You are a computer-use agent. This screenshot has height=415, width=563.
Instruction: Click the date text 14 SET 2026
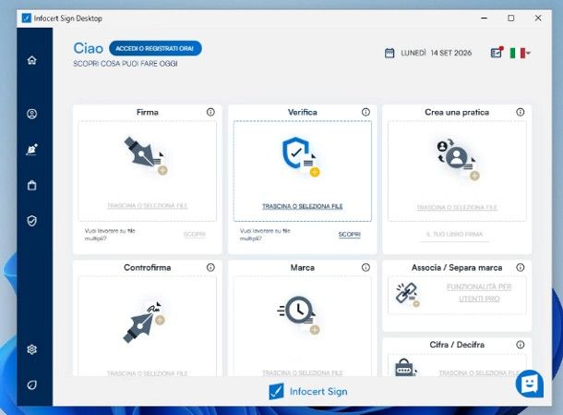[x=451, y=54]
